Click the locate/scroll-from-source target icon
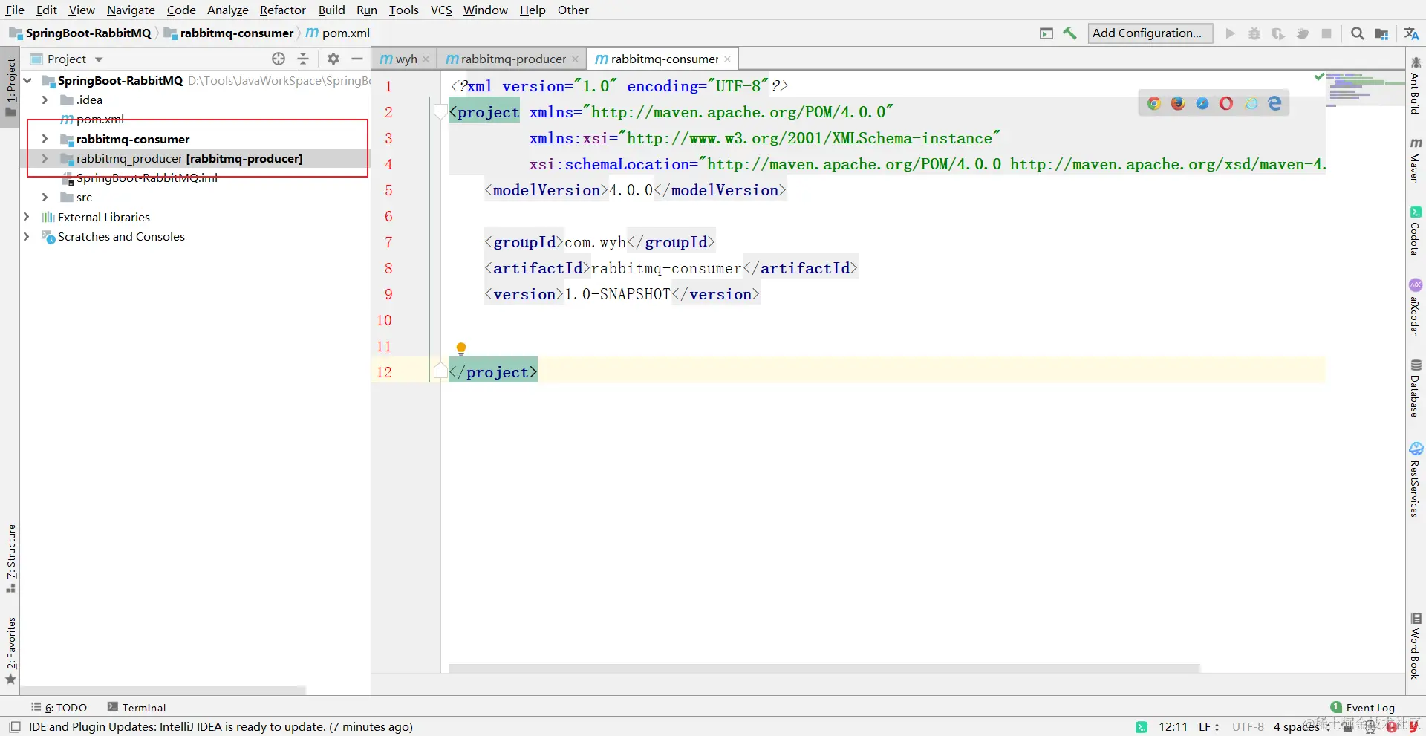Screen dimensions: 1426x736 (x=279, y=59)
